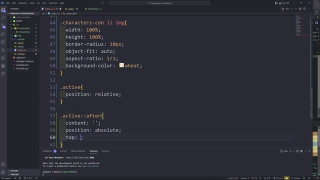Click the code minimap

click(303, 25)
